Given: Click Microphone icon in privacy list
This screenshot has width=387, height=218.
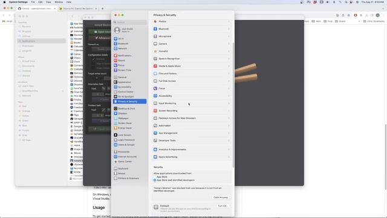Looking at the screenshot, I should [x=155, y=36].
